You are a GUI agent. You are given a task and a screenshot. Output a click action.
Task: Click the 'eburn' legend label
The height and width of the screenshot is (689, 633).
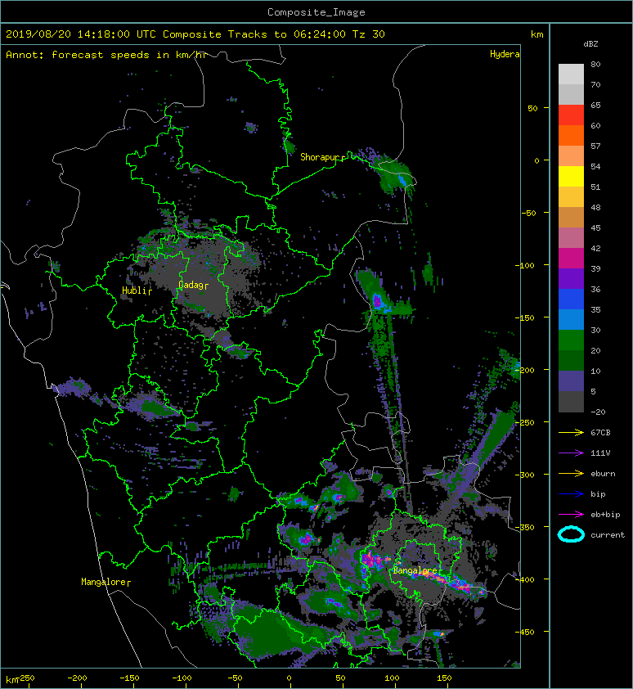(x=603, y=474)
